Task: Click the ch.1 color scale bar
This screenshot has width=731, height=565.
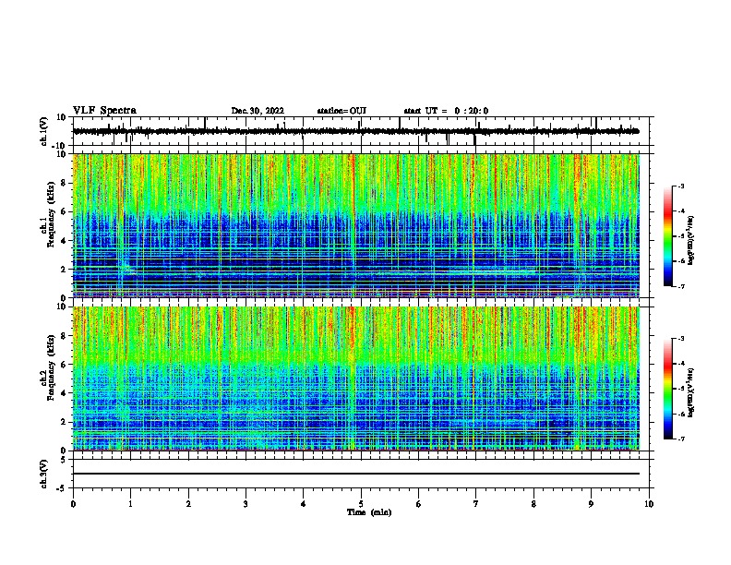Action: pos(668,236)
